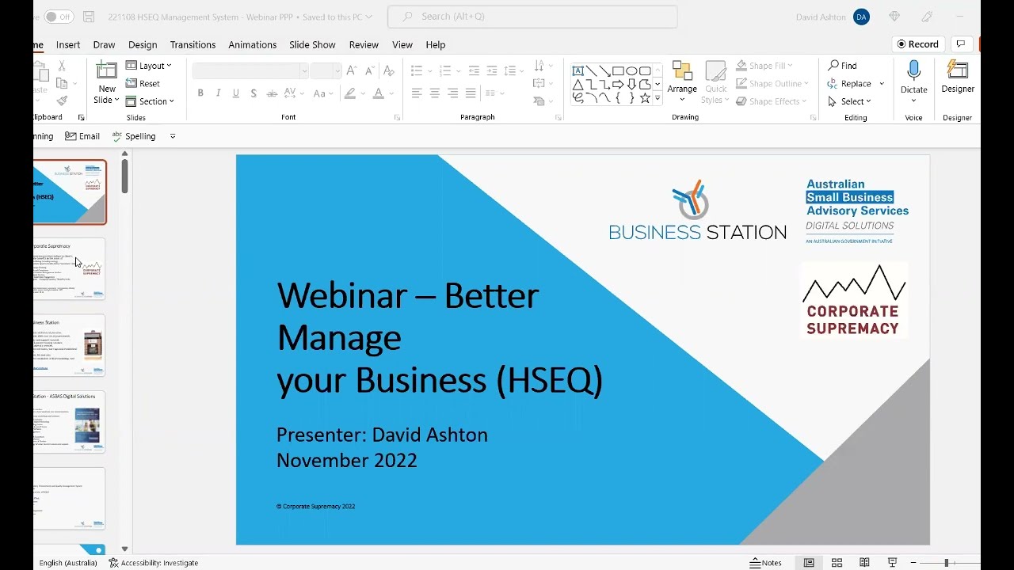Toggle Strikethrough formatting

(272, 93)
